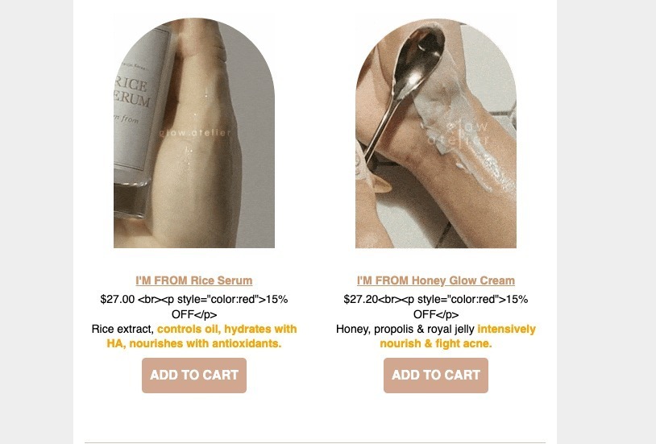Click the 'OFF</p>' text under Rice Serum price
This screenshot has height=444, width=656.
(x=194, y=314)
